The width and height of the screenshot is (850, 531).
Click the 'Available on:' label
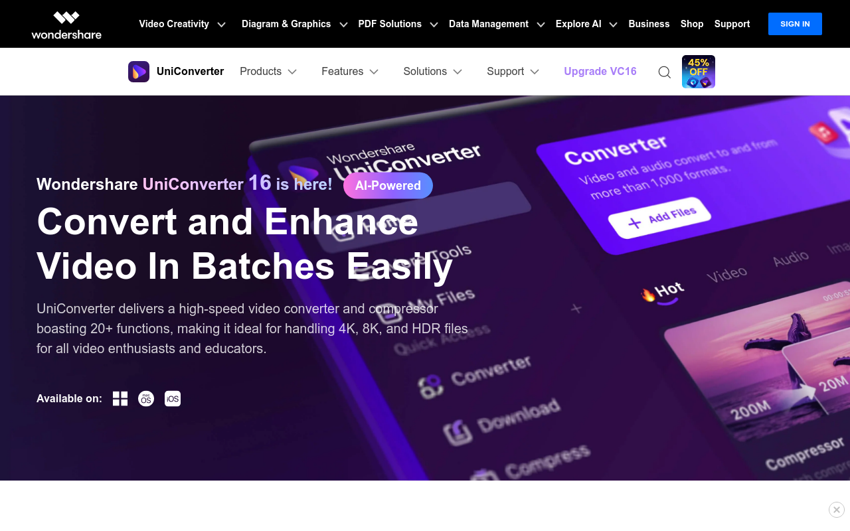coord(69,399)
